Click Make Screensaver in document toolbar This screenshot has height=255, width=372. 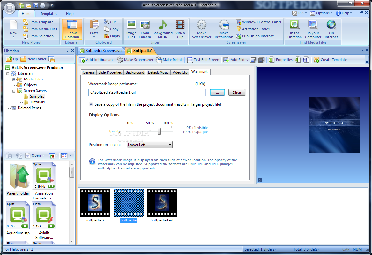point(135,60)
